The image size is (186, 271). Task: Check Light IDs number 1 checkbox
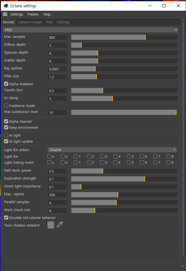coord(76,156)
